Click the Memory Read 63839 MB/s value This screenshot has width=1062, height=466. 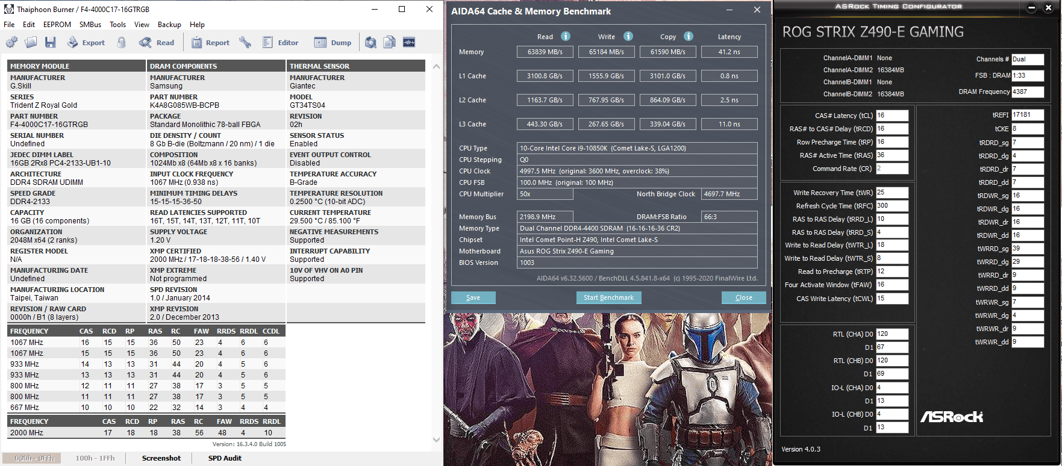click(545, 52)
